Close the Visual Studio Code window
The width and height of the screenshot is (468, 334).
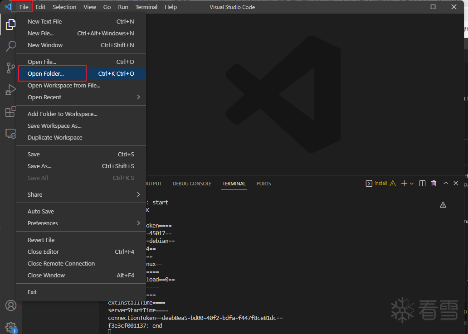tap(454, 7)
